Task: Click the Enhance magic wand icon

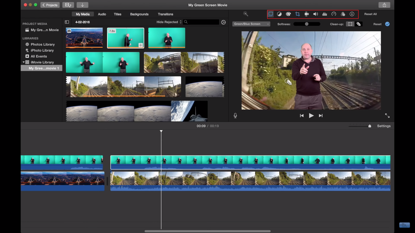Action: [x=245, y=14]
